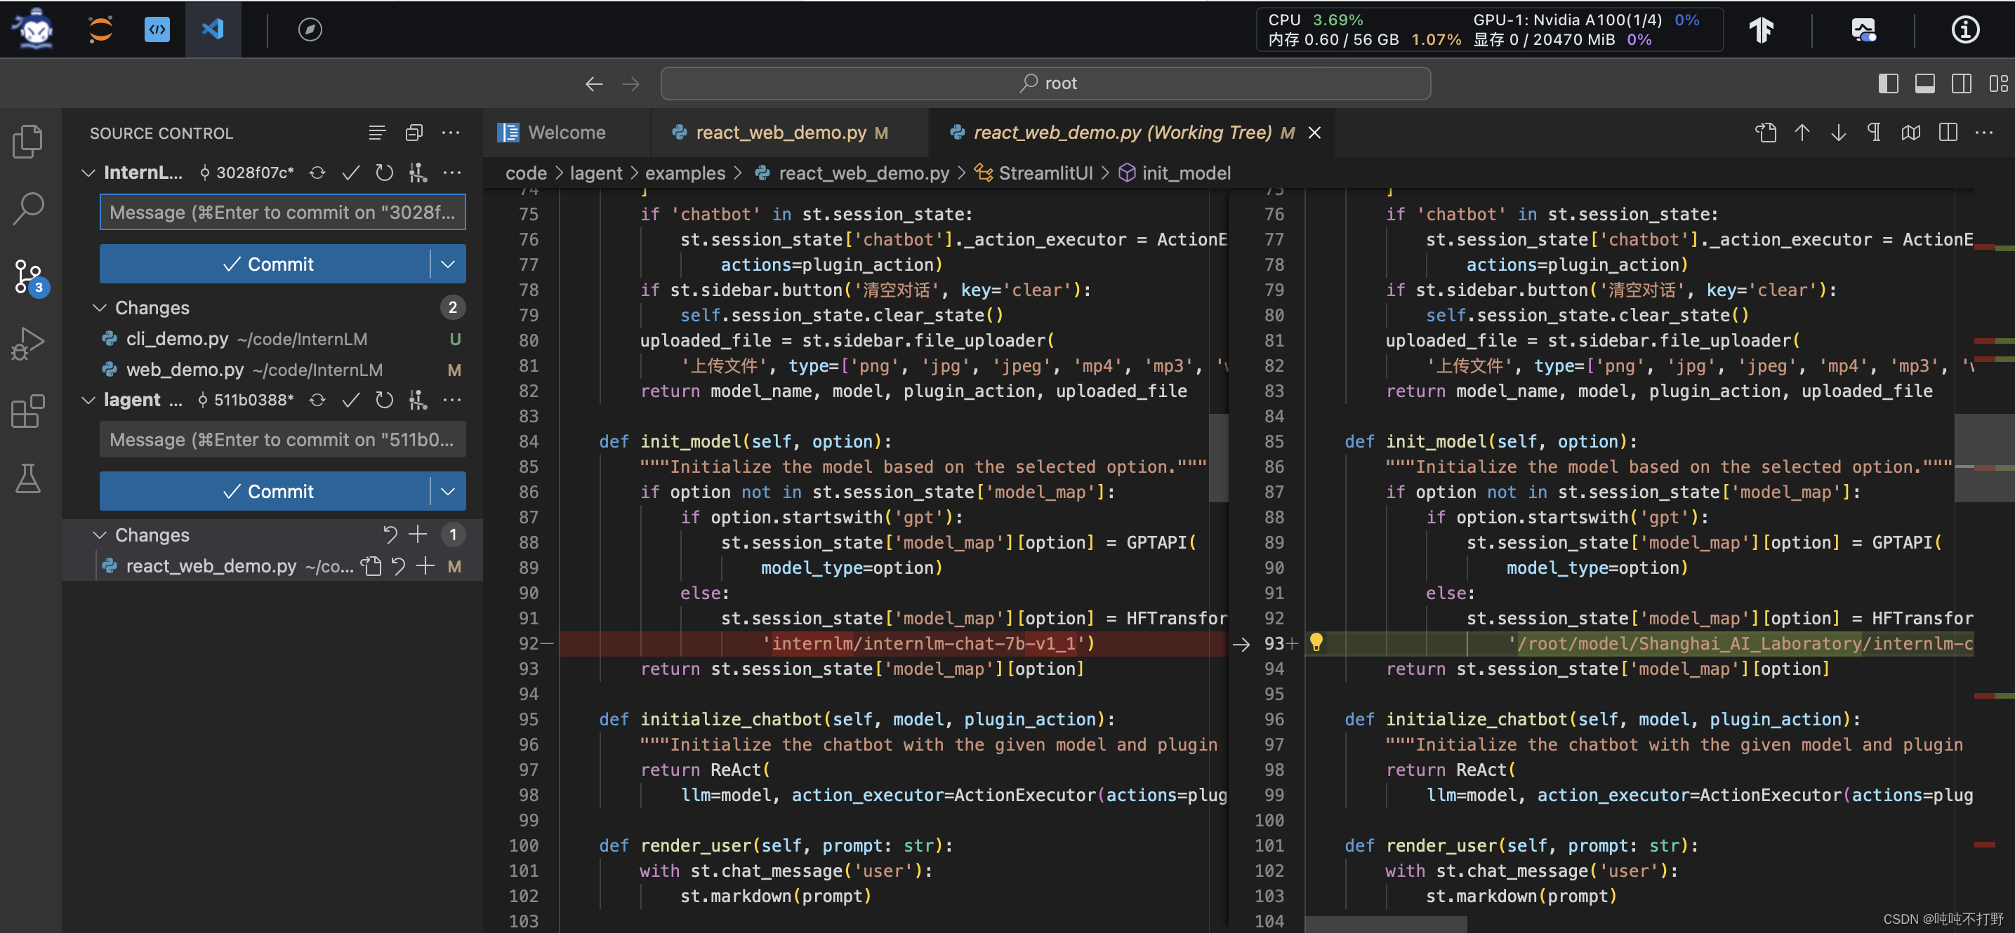
Task: Discard all changes in lagent Changes group
Action: coord(390,535)
